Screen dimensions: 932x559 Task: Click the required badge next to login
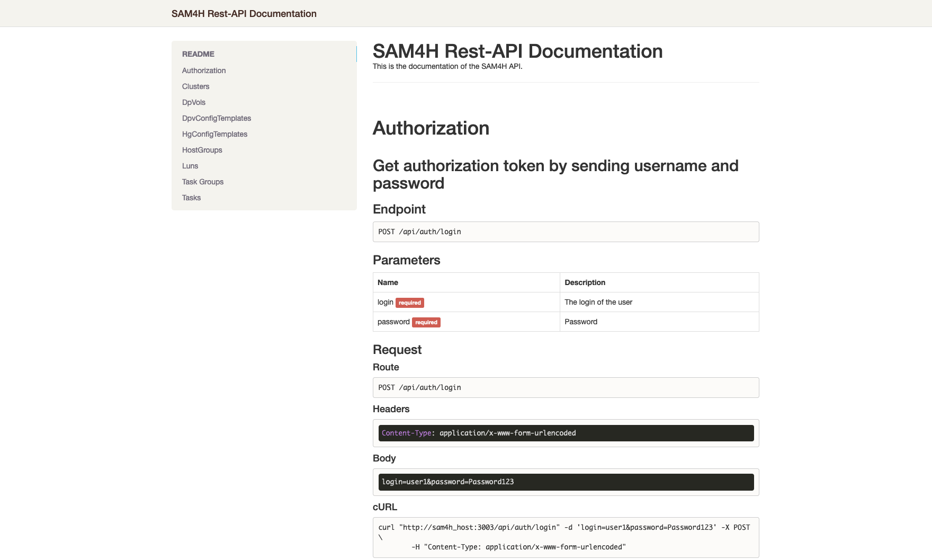point(410,303)
